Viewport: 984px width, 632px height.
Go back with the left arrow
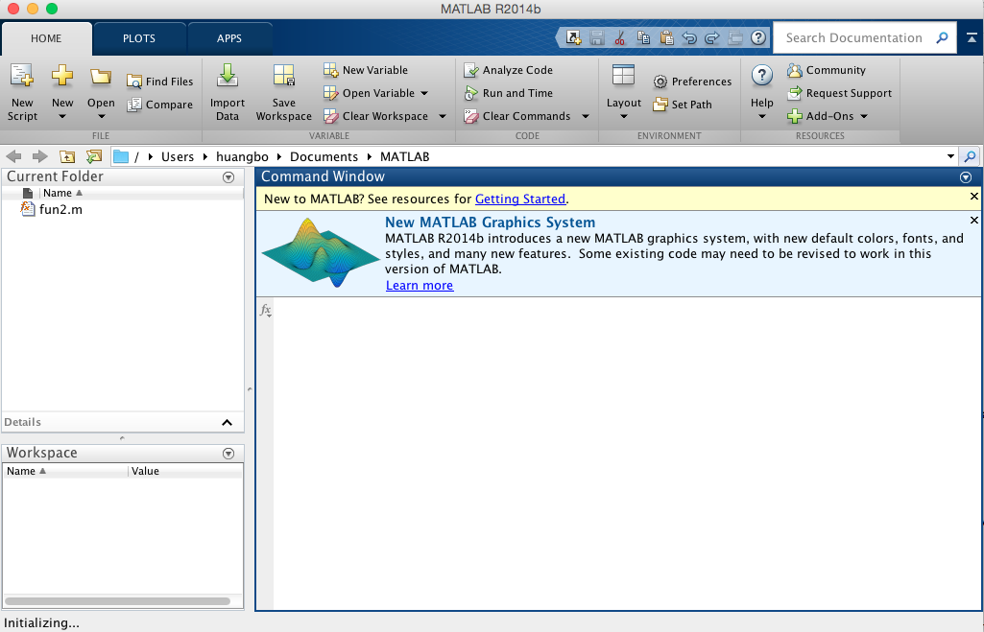[13, 156]
